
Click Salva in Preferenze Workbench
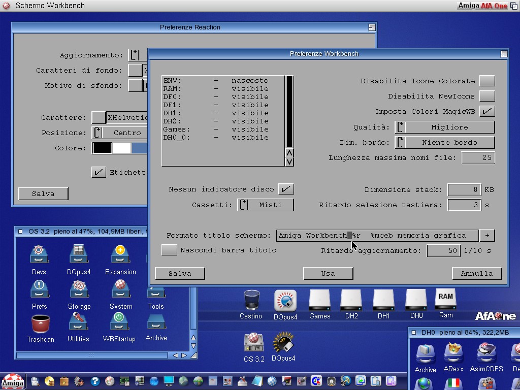tap(180, 273)
